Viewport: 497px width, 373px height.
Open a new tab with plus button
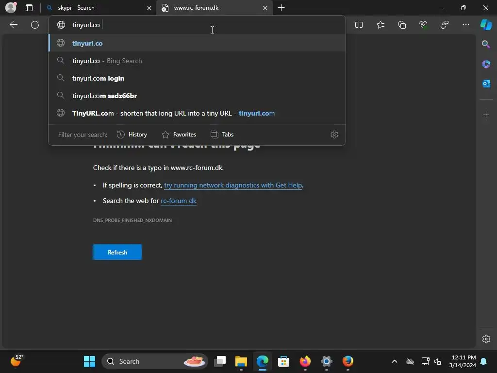[x=281, y=8]
